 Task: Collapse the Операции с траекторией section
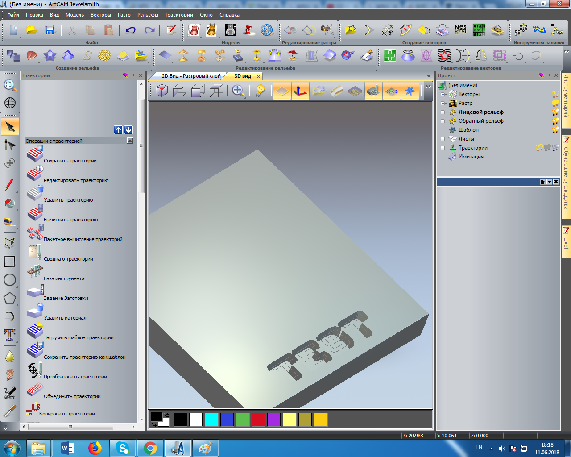point(130,141)
